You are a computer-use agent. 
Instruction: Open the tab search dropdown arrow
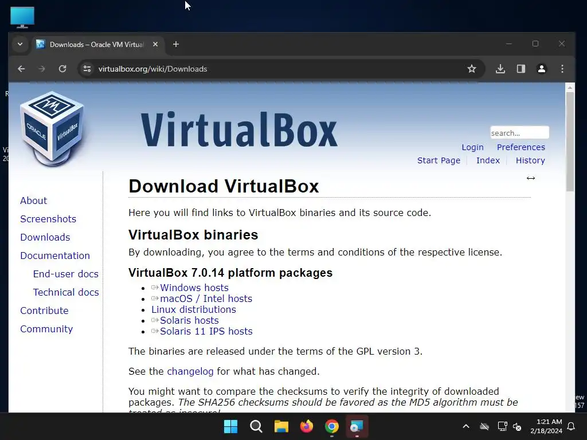click(x=20, y=44)
